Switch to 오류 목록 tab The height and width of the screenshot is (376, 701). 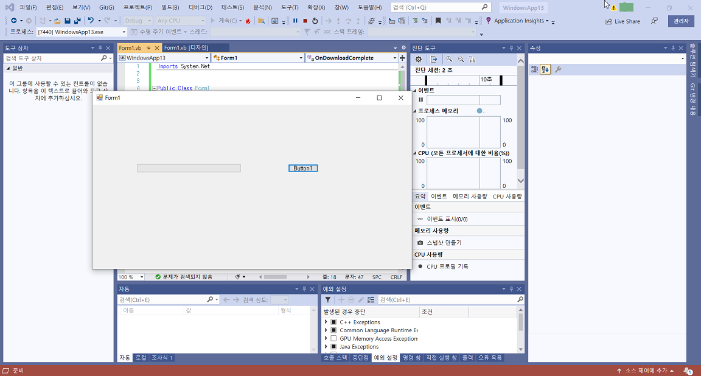click(x=490, y=358)
